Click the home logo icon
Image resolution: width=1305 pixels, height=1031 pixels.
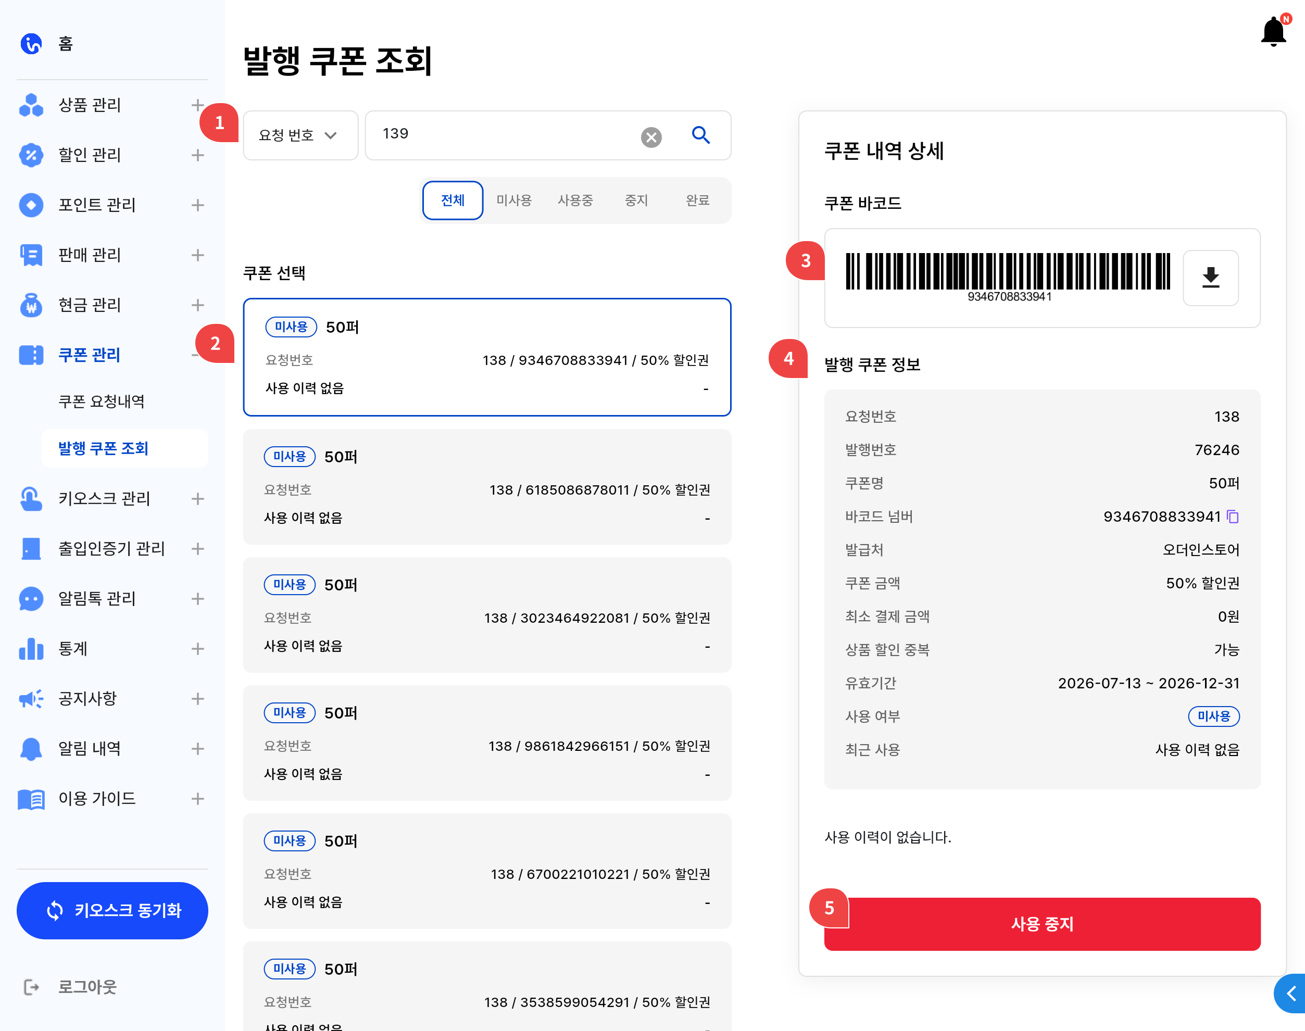click(31, 43)
